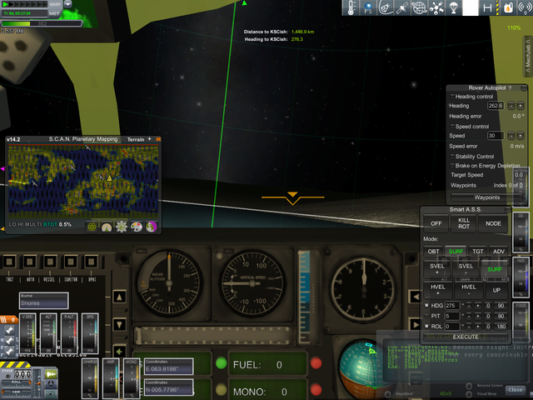Toggle the PIT radio button

(x=426, y=316)
